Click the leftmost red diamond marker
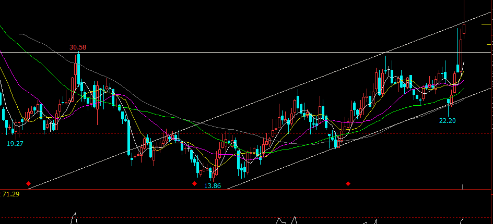The image size is (493, 224). click(28, 183)
